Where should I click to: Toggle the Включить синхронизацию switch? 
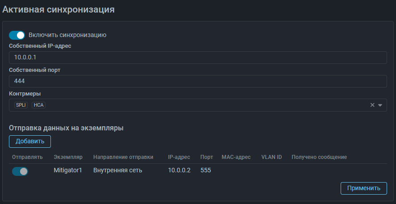(17, 35)
